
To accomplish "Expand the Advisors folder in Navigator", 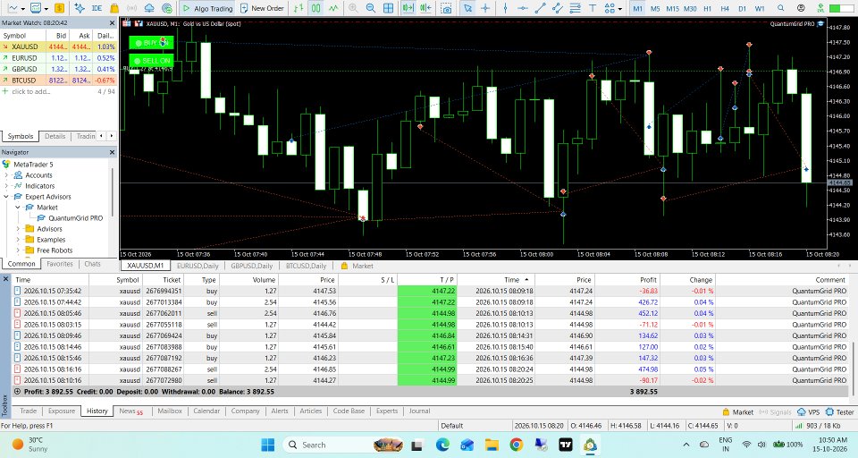I will (18, 229).
